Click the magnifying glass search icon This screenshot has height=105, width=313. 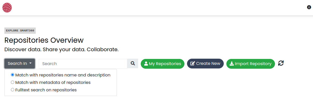pos(133,63)
